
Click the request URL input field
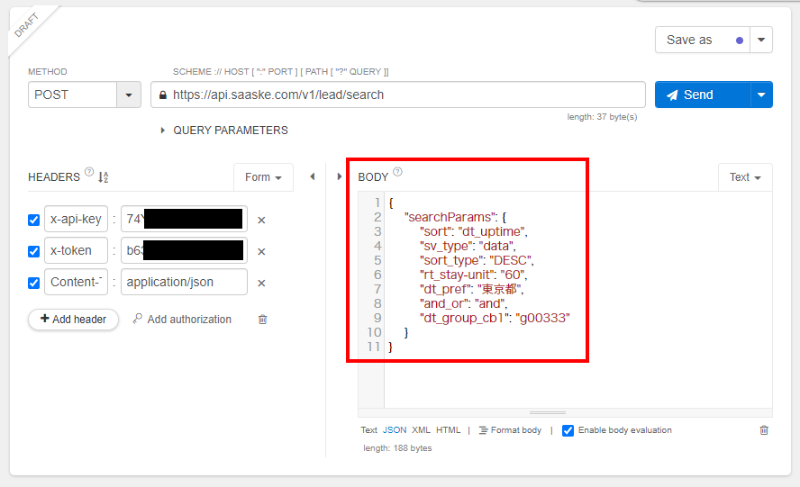405,95
